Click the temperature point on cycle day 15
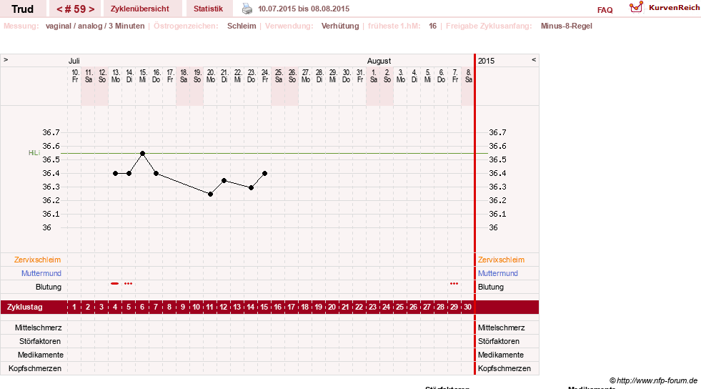The image size is (701, 389). pyautogui.click(x=264, y=174)
